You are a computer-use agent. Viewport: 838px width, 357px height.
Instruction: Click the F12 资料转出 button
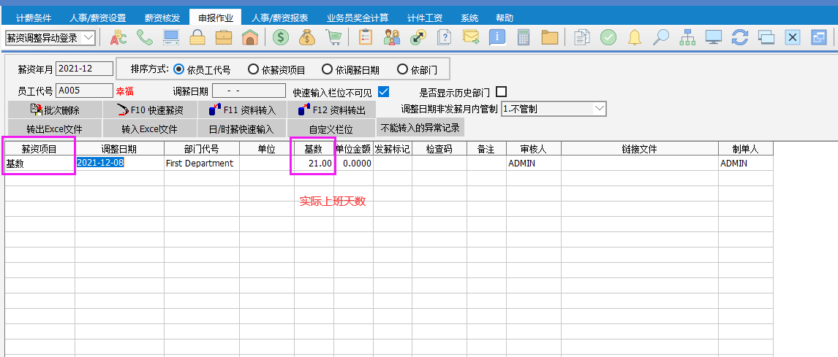[331, 110]
